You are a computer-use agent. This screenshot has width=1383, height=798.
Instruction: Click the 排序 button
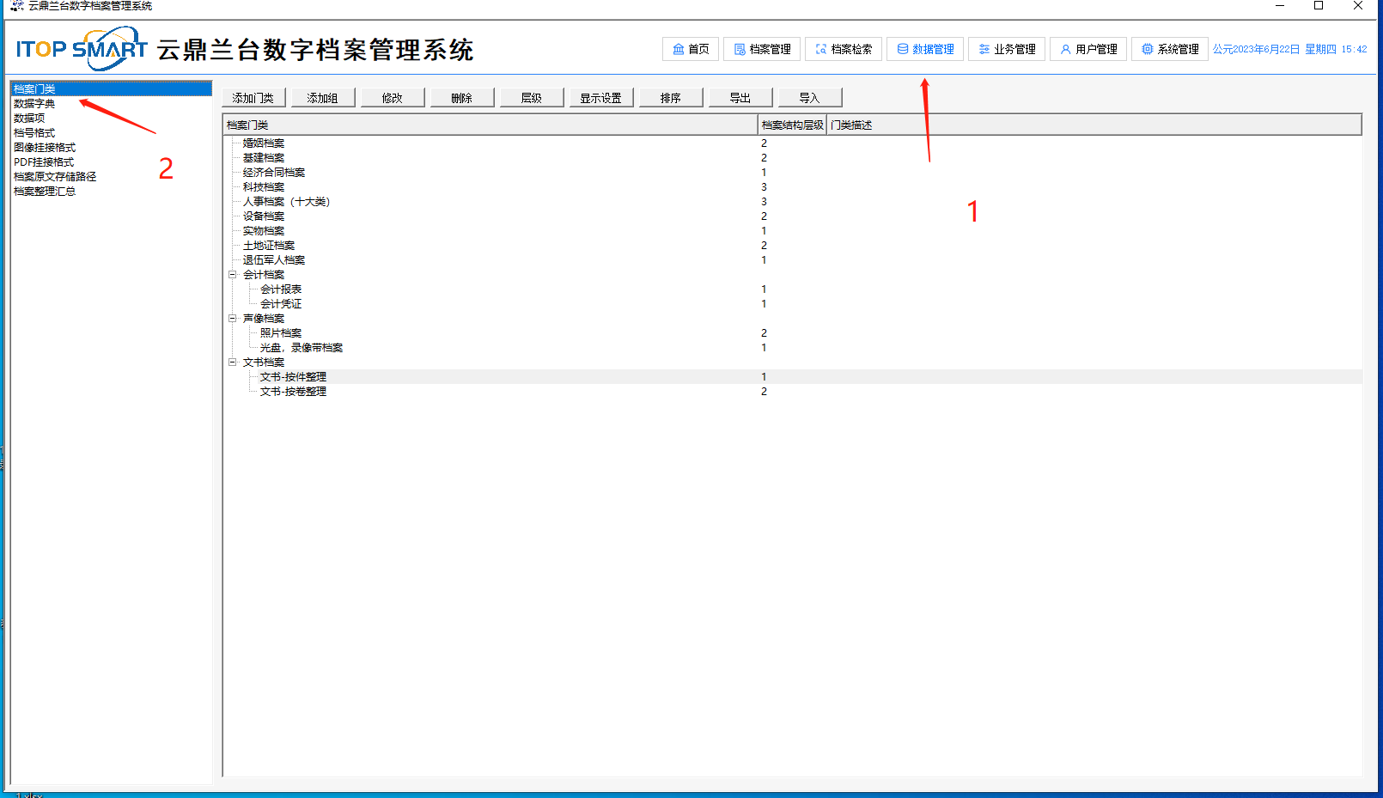point(670,98)
